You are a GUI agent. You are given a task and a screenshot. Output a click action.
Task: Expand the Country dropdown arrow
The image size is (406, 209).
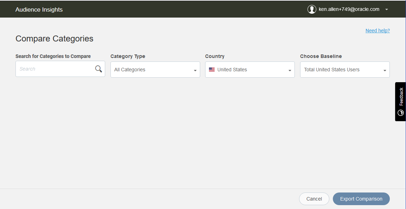[290, 71]
